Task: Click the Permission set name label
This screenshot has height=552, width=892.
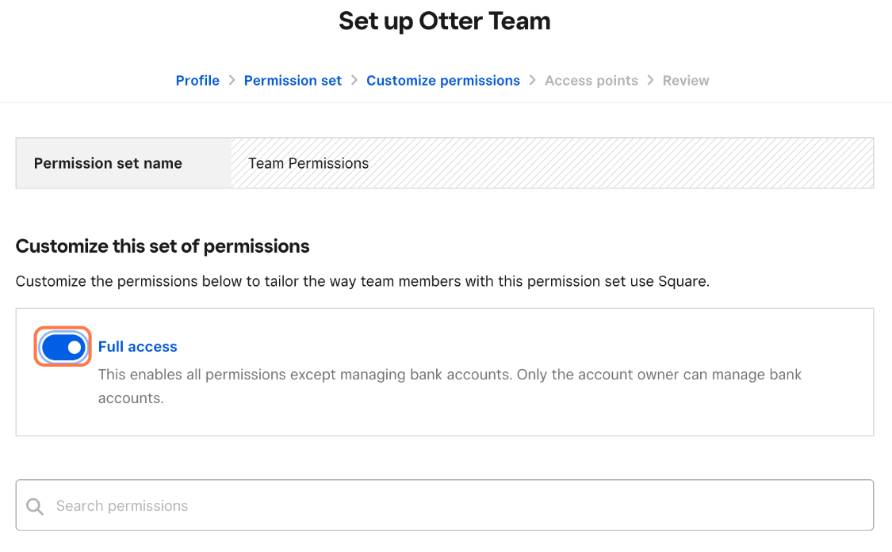Action: click(108, 163)
